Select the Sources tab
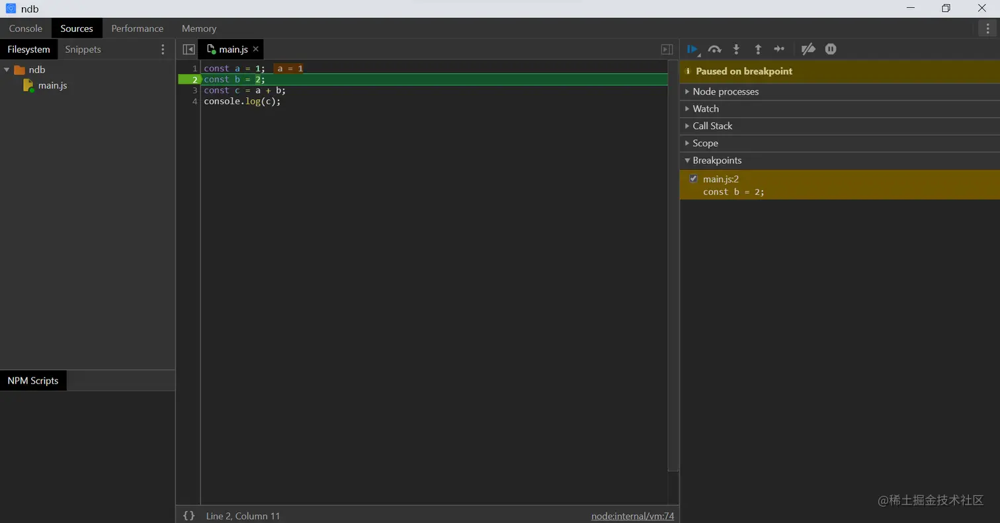1000x523 pixels. pos(77,28)
